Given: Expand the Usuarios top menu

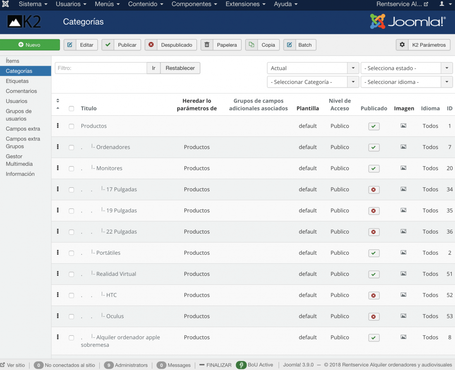Looking at the screenshot, I should pyautogui.click(x=71, y=4).
